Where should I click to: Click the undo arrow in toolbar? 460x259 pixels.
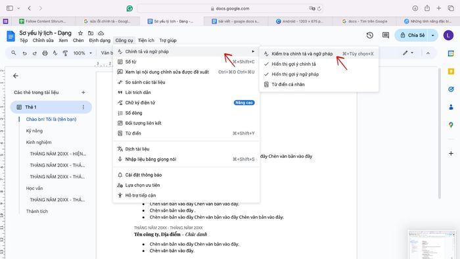[25, 53]
